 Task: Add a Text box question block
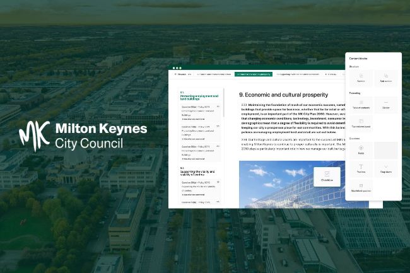pos(361,169)
